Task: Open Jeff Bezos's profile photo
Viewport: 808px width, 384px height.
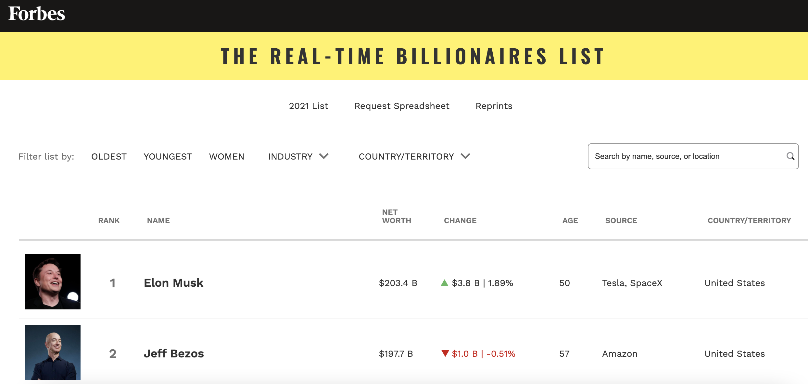Action: click(x=53, y=352)
